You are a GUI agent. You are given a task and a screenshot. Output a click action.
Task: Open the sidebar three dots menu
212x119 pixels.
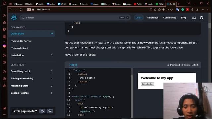(x=4, y=115)
